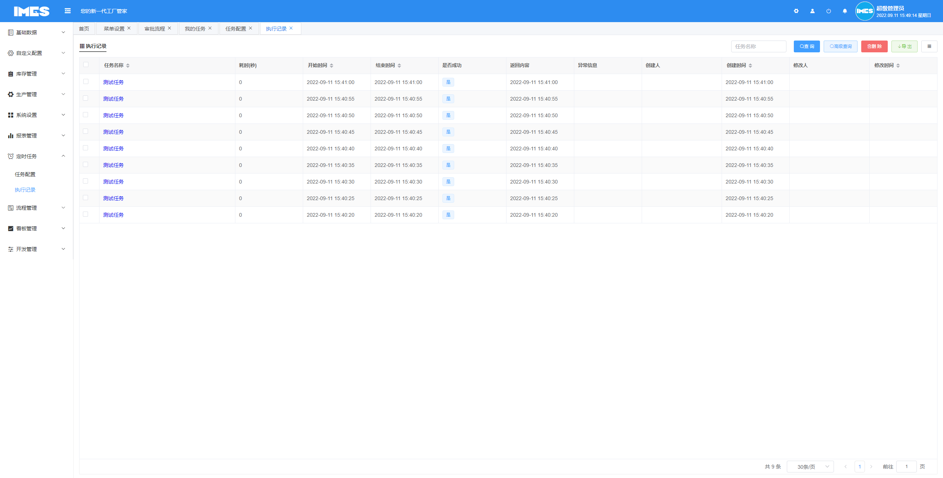Collapse the 定时任务 menu chevron

click(x=63, y=156)
